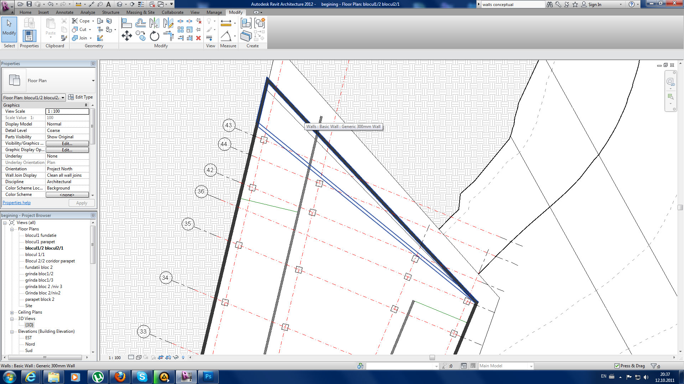The width and height of the screenshot is (684, 384).
Task: Select the Copy tool icon
Action: tap(140, 36)
